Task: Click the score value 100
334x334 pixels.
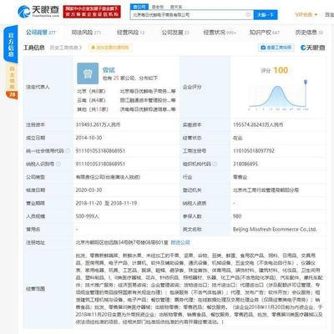Action: click(281, 70)
